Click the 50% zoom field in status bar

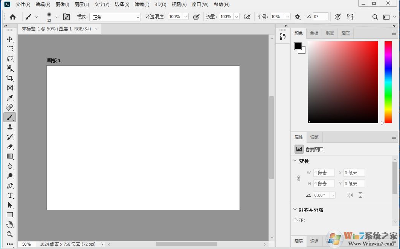pos(26,244)
